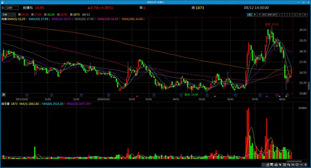
Task: Click the cyan triangle marker before 08/01
Action: (279, 96)
